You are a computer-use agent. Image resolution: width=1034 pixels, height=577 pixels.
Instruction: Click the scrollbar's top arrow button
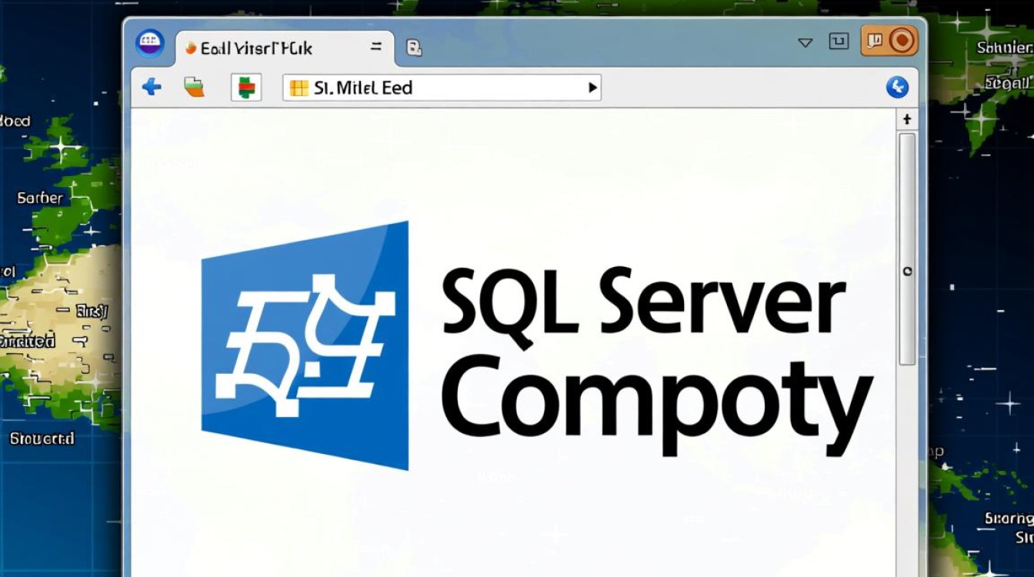point(907,120)
